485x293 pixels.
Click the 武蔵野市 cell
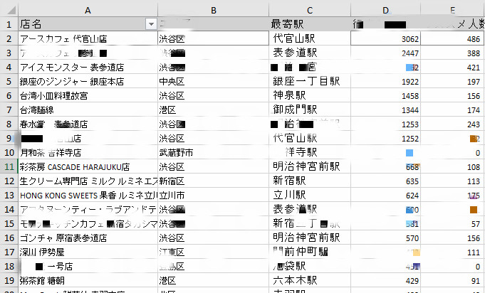pos(214,152)
